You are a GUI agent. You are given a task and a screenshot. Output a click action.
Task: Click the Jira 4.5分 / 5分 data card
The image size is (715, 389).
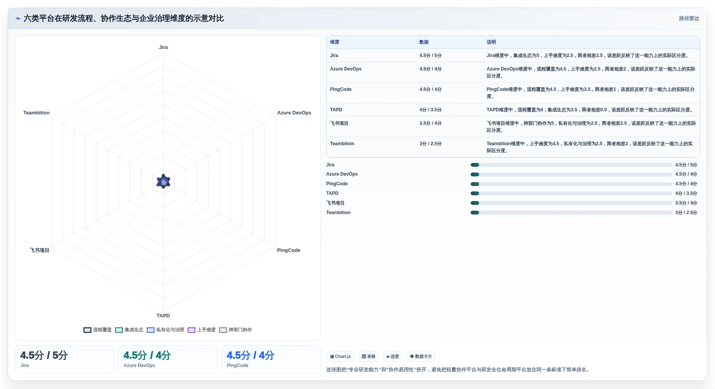[x=65, y=359]
